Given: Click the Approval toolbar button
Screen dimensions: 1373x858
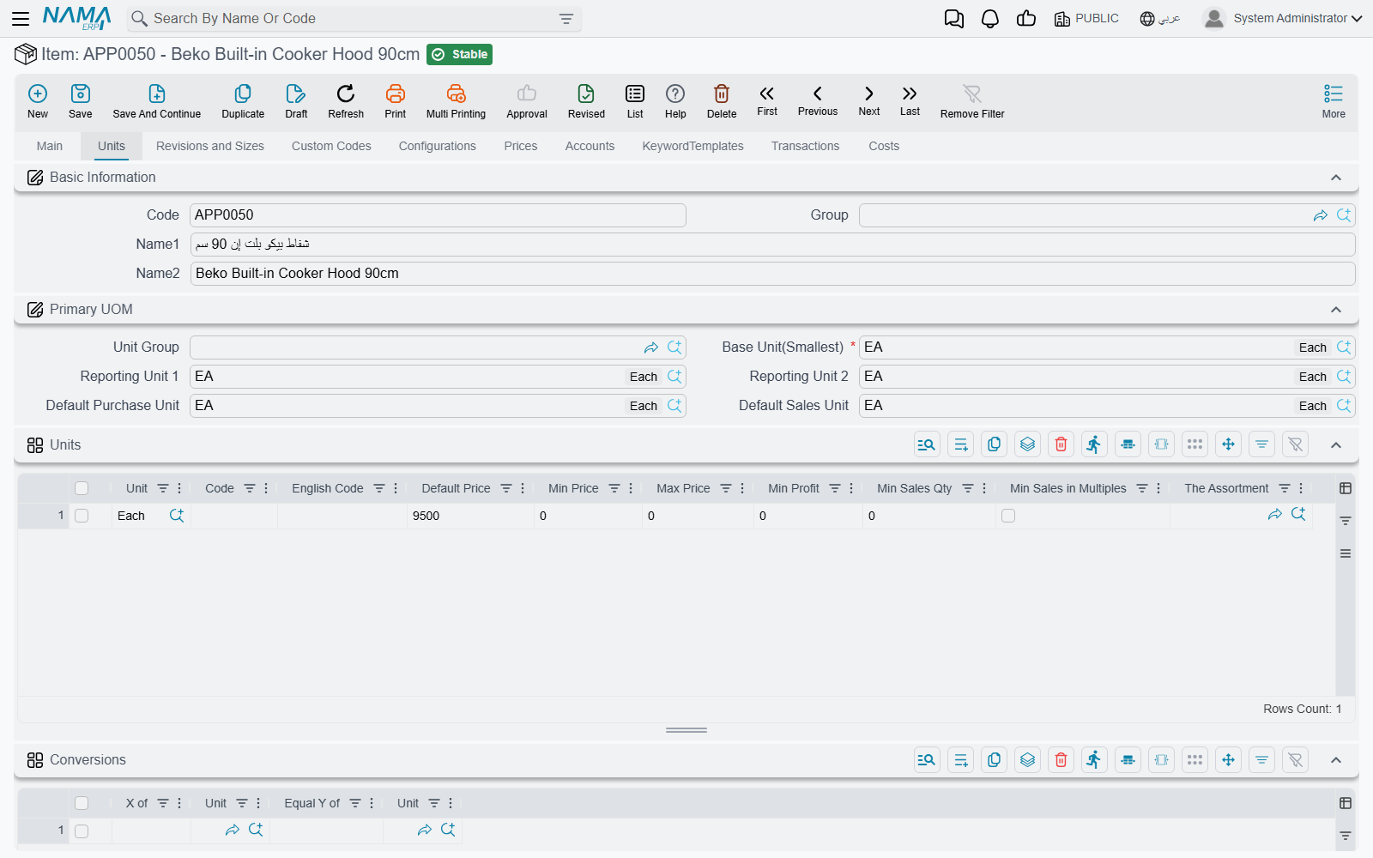Looking at the screenshot, I should pyautogui.click(x=527, y=101).
